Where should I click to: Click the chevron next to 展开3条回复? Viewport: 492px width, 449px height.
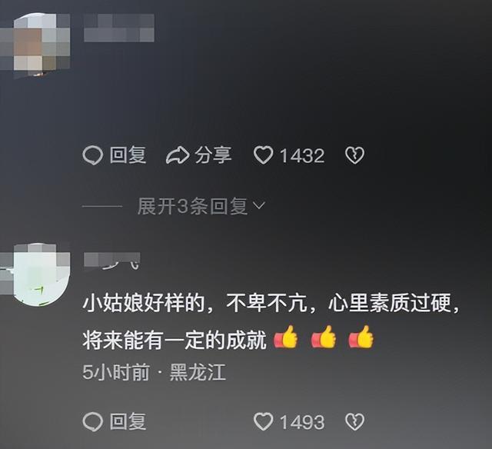pos(259,205)
